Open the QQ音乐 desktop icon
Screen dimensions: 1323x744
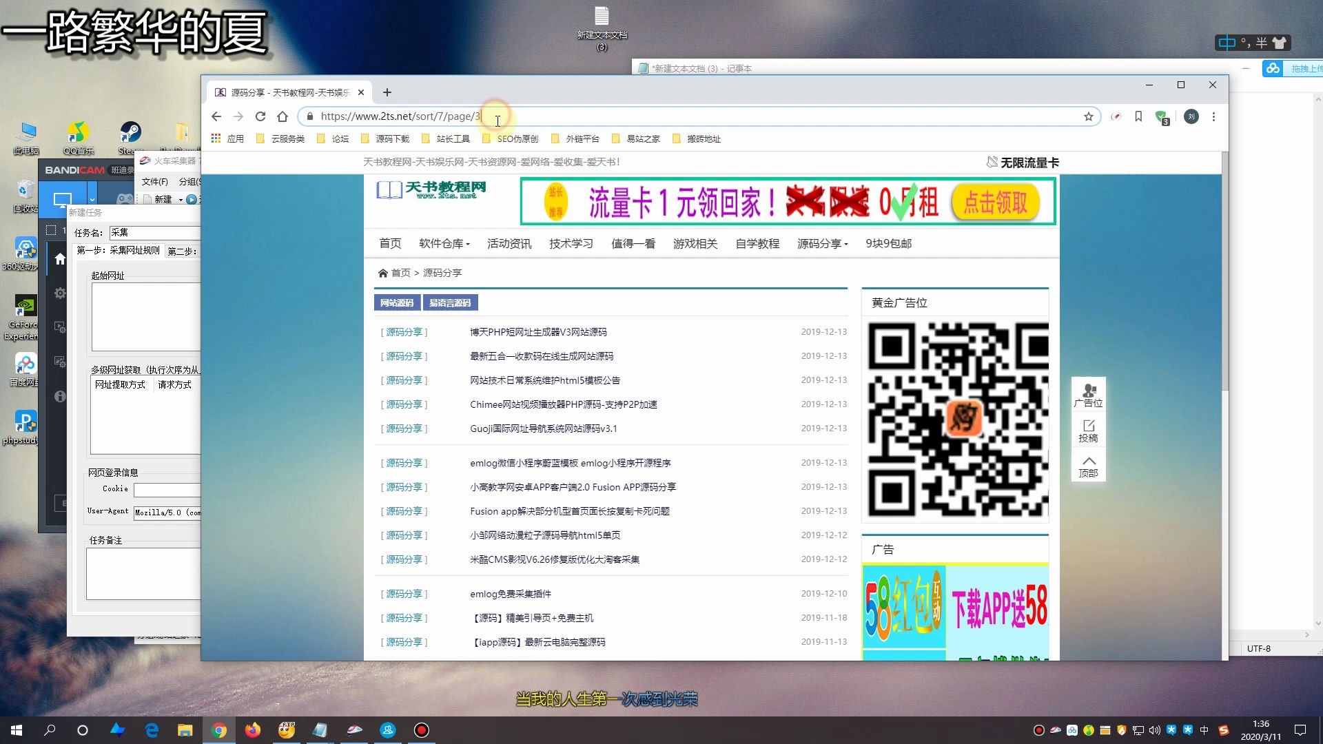pos(78,138)
